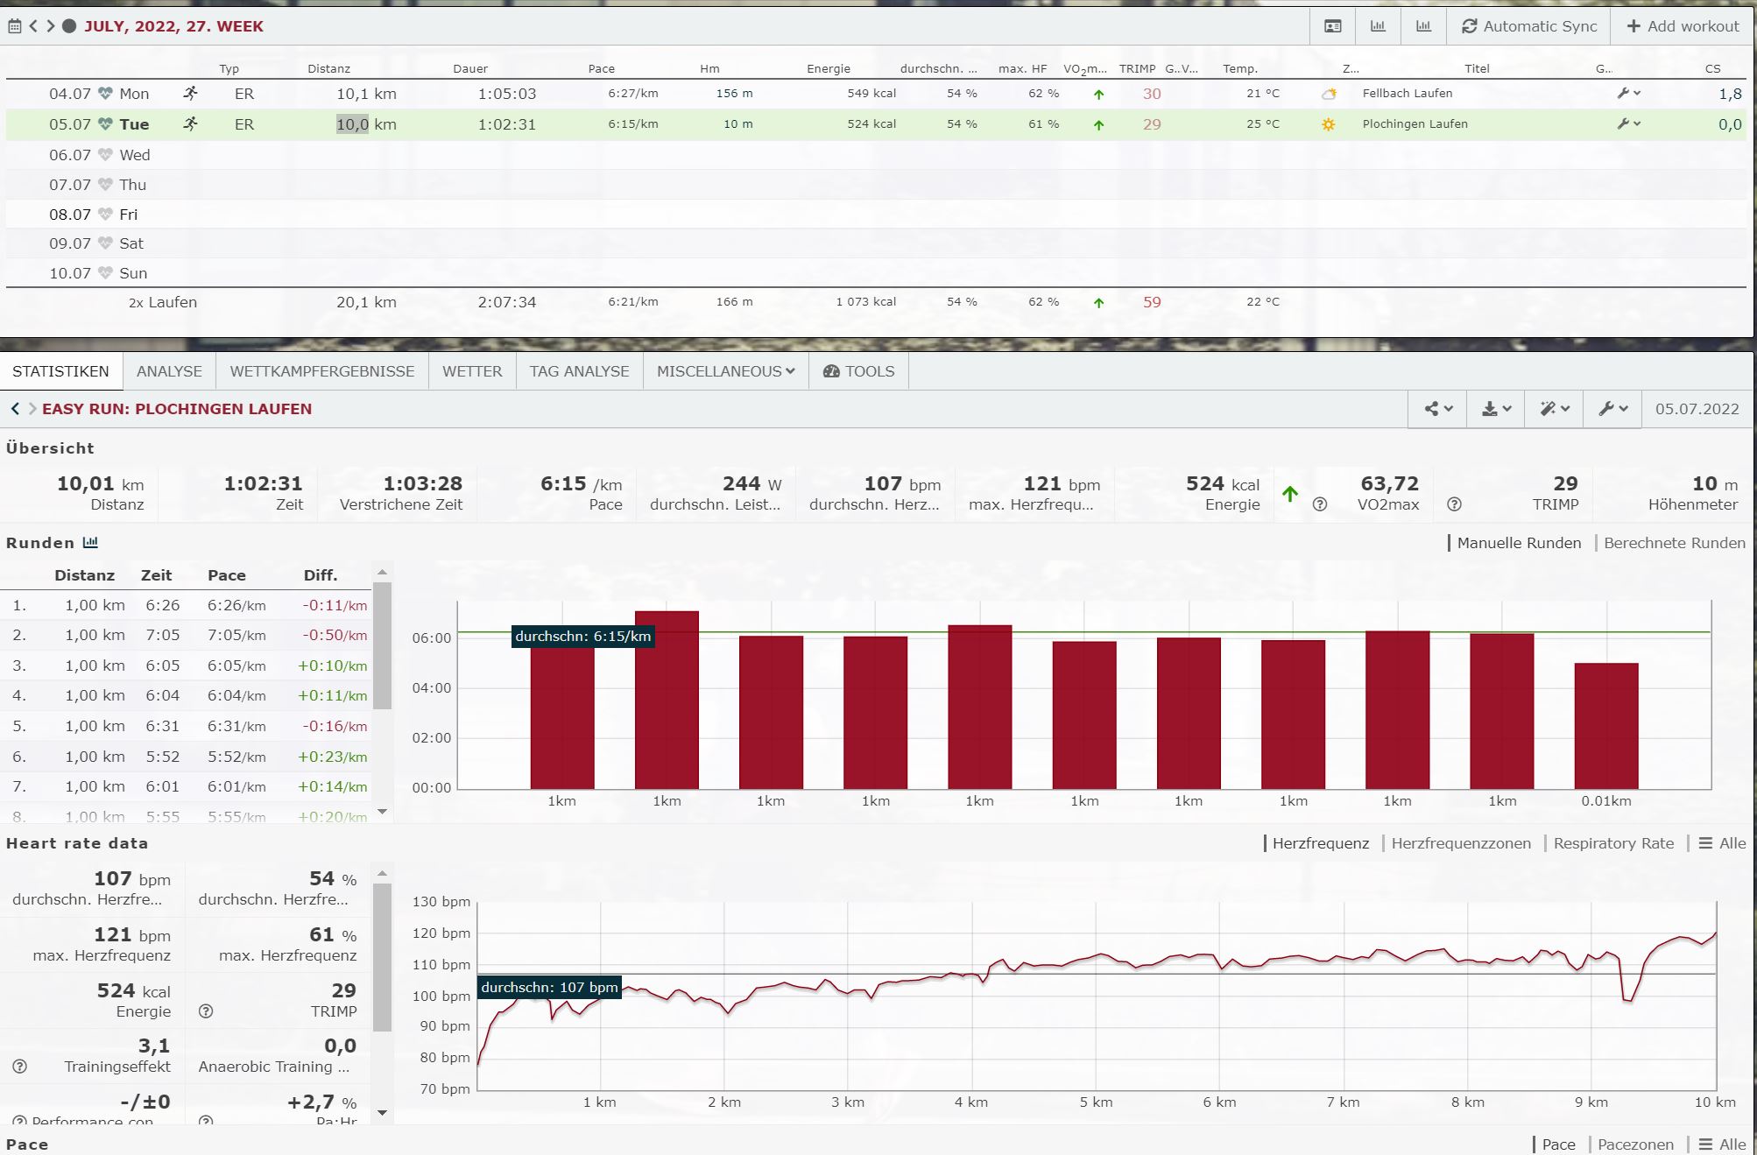Screen dimensions: 1757x1155
Task: Click the heart icon for Wednesday 06.07
Action: pos(105,155)
